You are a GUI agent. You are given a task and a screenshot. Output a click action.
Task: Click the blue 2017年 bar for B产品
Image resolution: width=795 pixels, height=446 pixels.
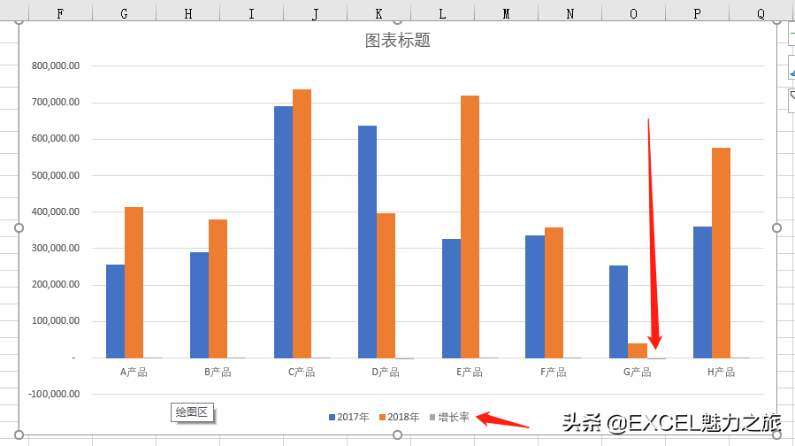199,305
